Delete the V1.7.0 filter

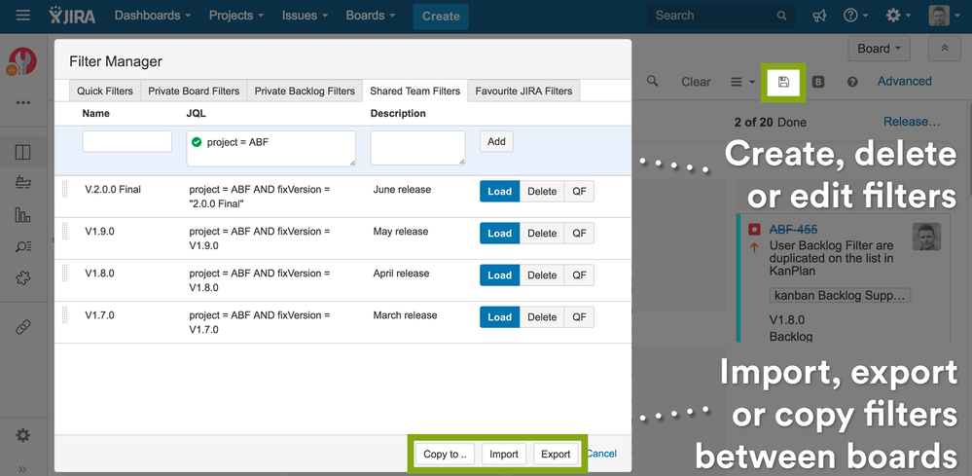tap(542, 316)
